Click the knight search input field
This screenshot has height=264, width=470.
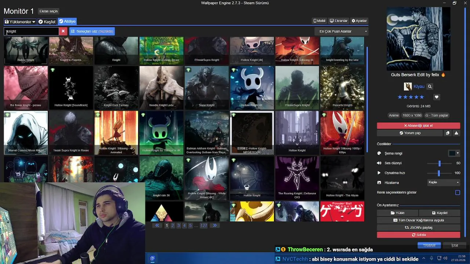32,31
